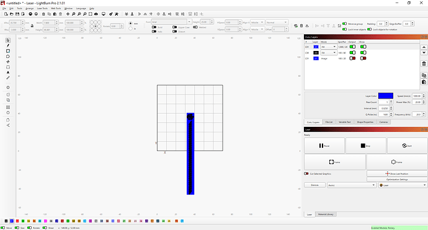Click the trash icon in the top toolbar
The height and width of the screenshot is (230, 428).
(x=61, y=14)
